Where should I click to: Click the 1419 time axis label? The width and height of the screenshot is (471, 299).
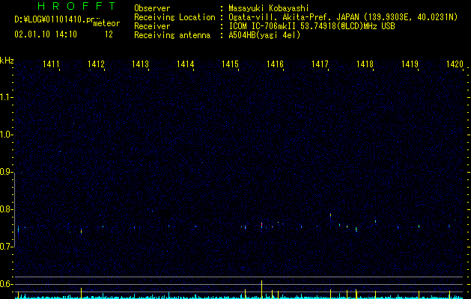[x=410, y=64]
